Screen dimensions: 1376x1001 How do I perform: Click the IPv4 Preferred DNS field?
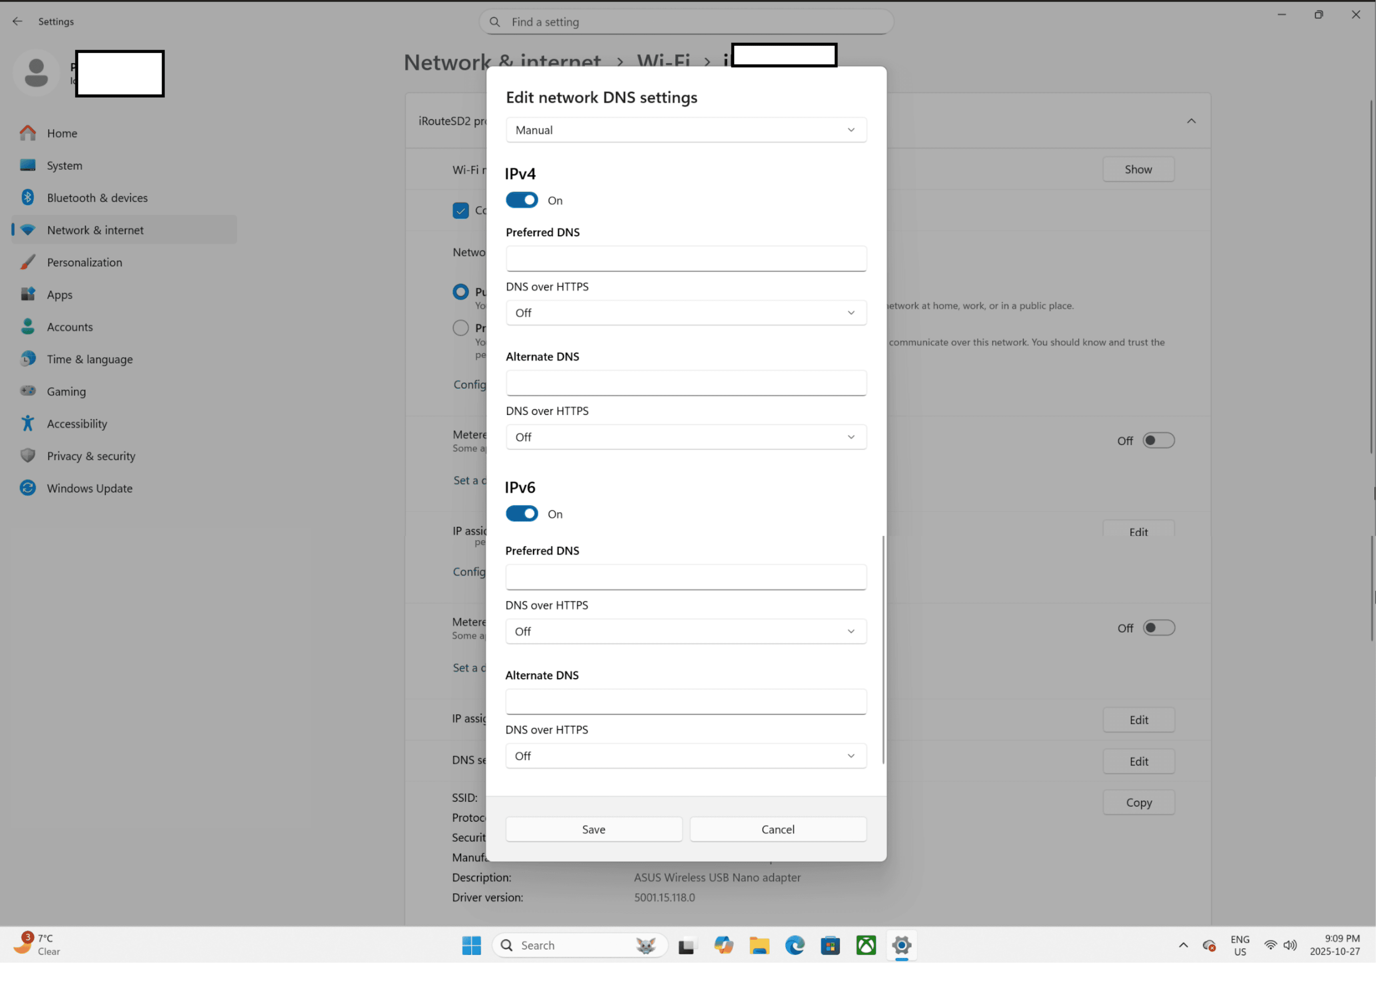pos(686,259)
